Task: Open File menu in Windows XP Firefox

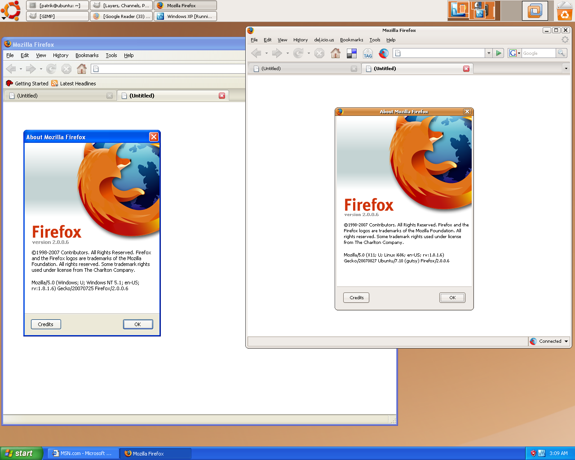Action: [10, 55]
